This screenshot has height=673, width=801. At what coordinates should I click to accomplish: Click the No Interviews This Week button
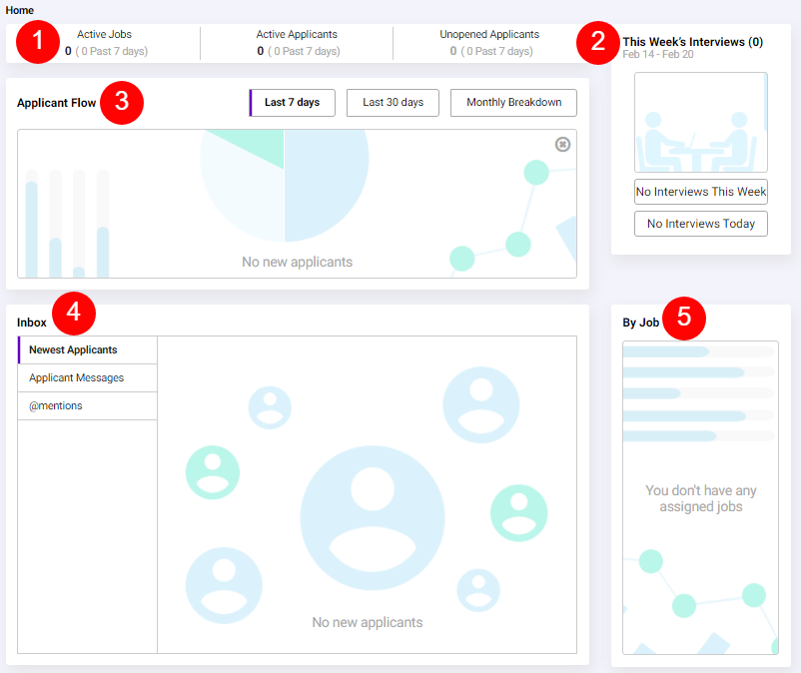(701, 192)
